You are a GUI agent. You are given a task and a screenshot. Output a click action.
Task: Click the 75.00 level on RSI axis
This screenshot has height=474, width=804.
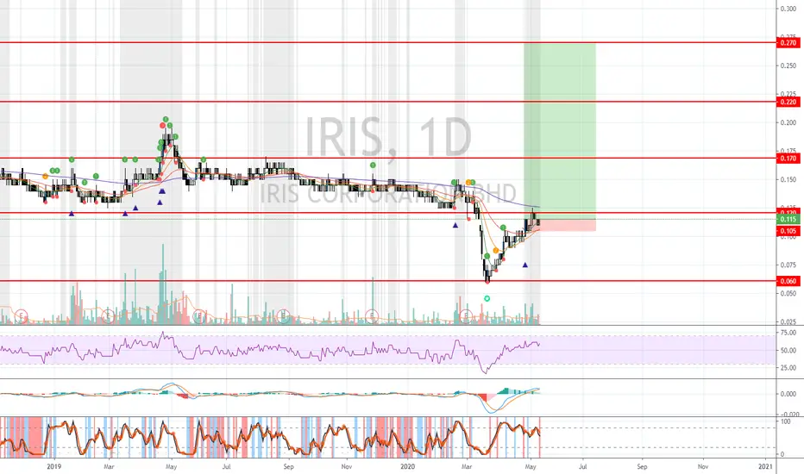788,333
